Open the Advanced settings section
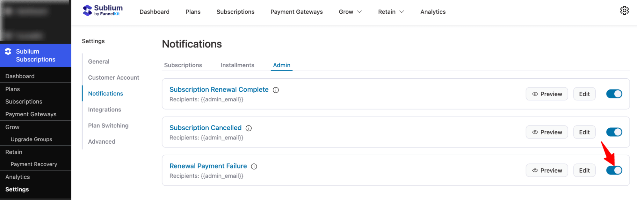This screenshot has width=637, height=200. 101,141
